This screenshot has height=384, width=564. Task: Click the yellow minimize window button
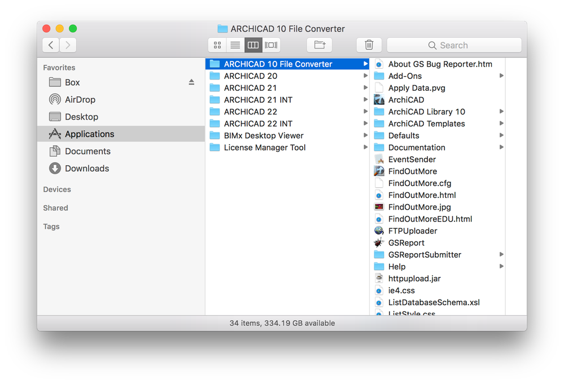tap(60, 28)
